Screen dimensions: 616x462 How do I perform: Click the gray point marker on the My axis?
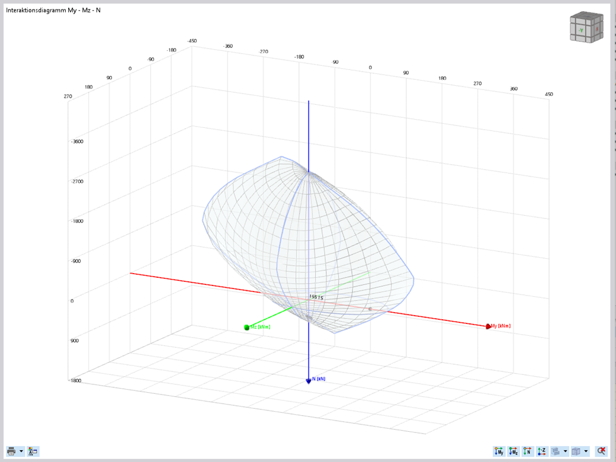click(371, 307)
